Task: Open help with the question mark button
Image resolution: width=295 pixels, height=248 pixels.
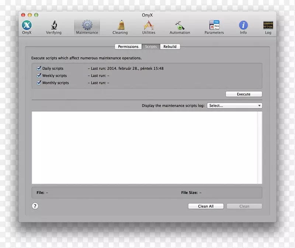Action: pyautogui.click(x=35, y=206)
